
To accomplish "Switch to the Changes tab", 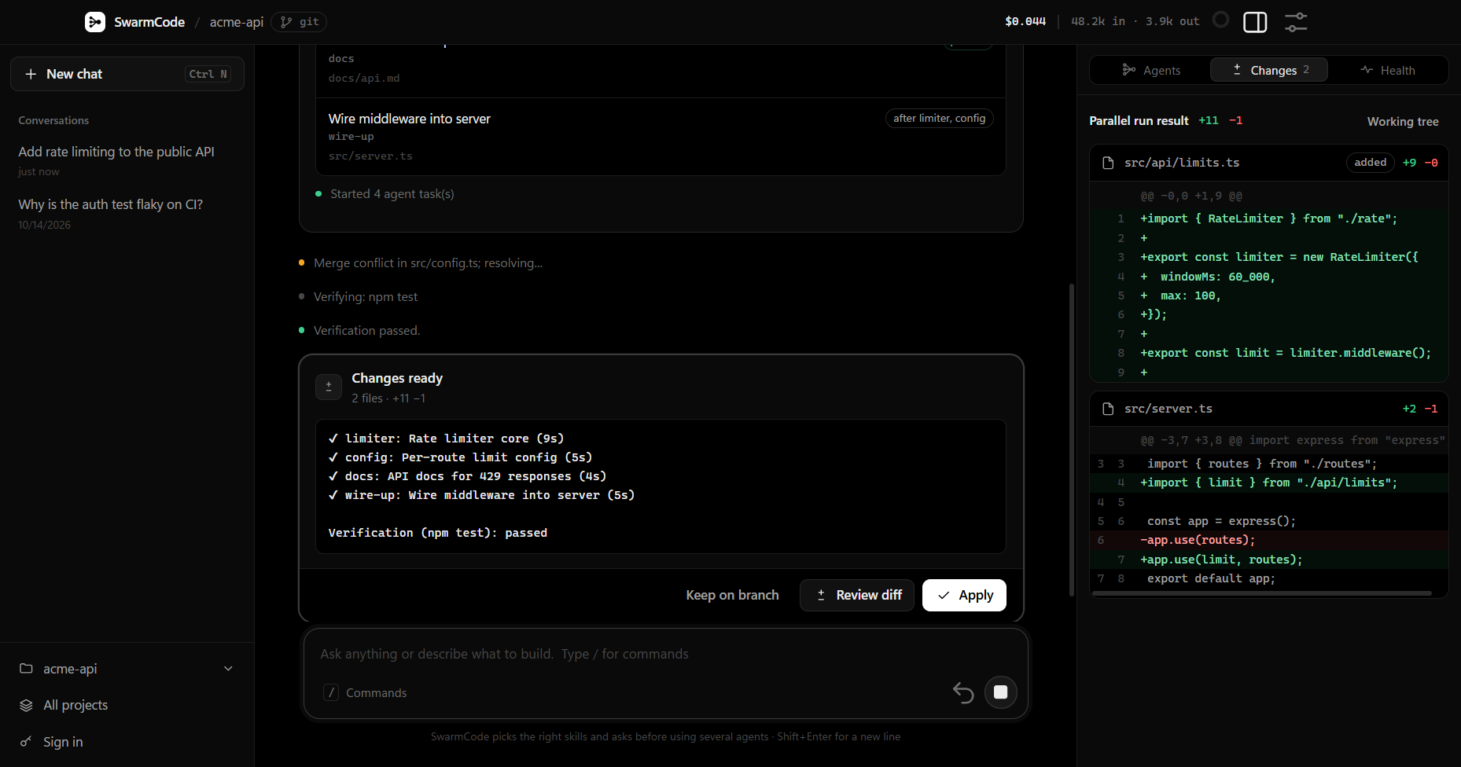I will (x=1269, y=70).
